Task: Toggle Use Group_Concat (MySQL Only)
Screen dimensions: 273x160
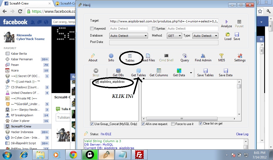Action: point(92,124)
